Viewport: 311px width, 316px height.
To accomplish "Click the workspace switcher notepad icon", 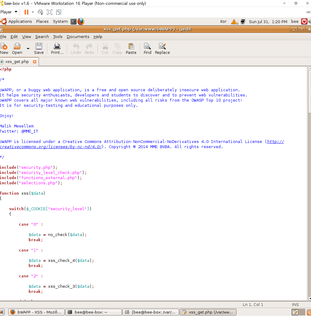I will point(295,312).
